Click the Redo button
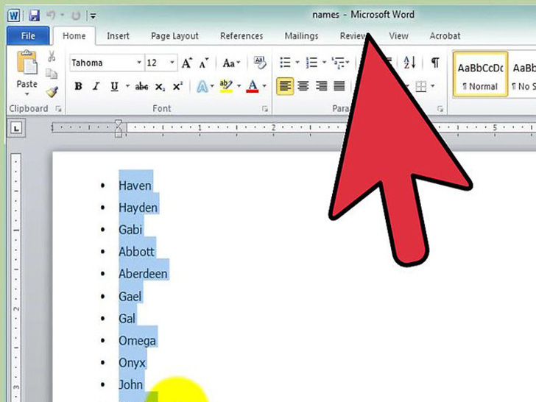536x402 pixels. point(76,15)
